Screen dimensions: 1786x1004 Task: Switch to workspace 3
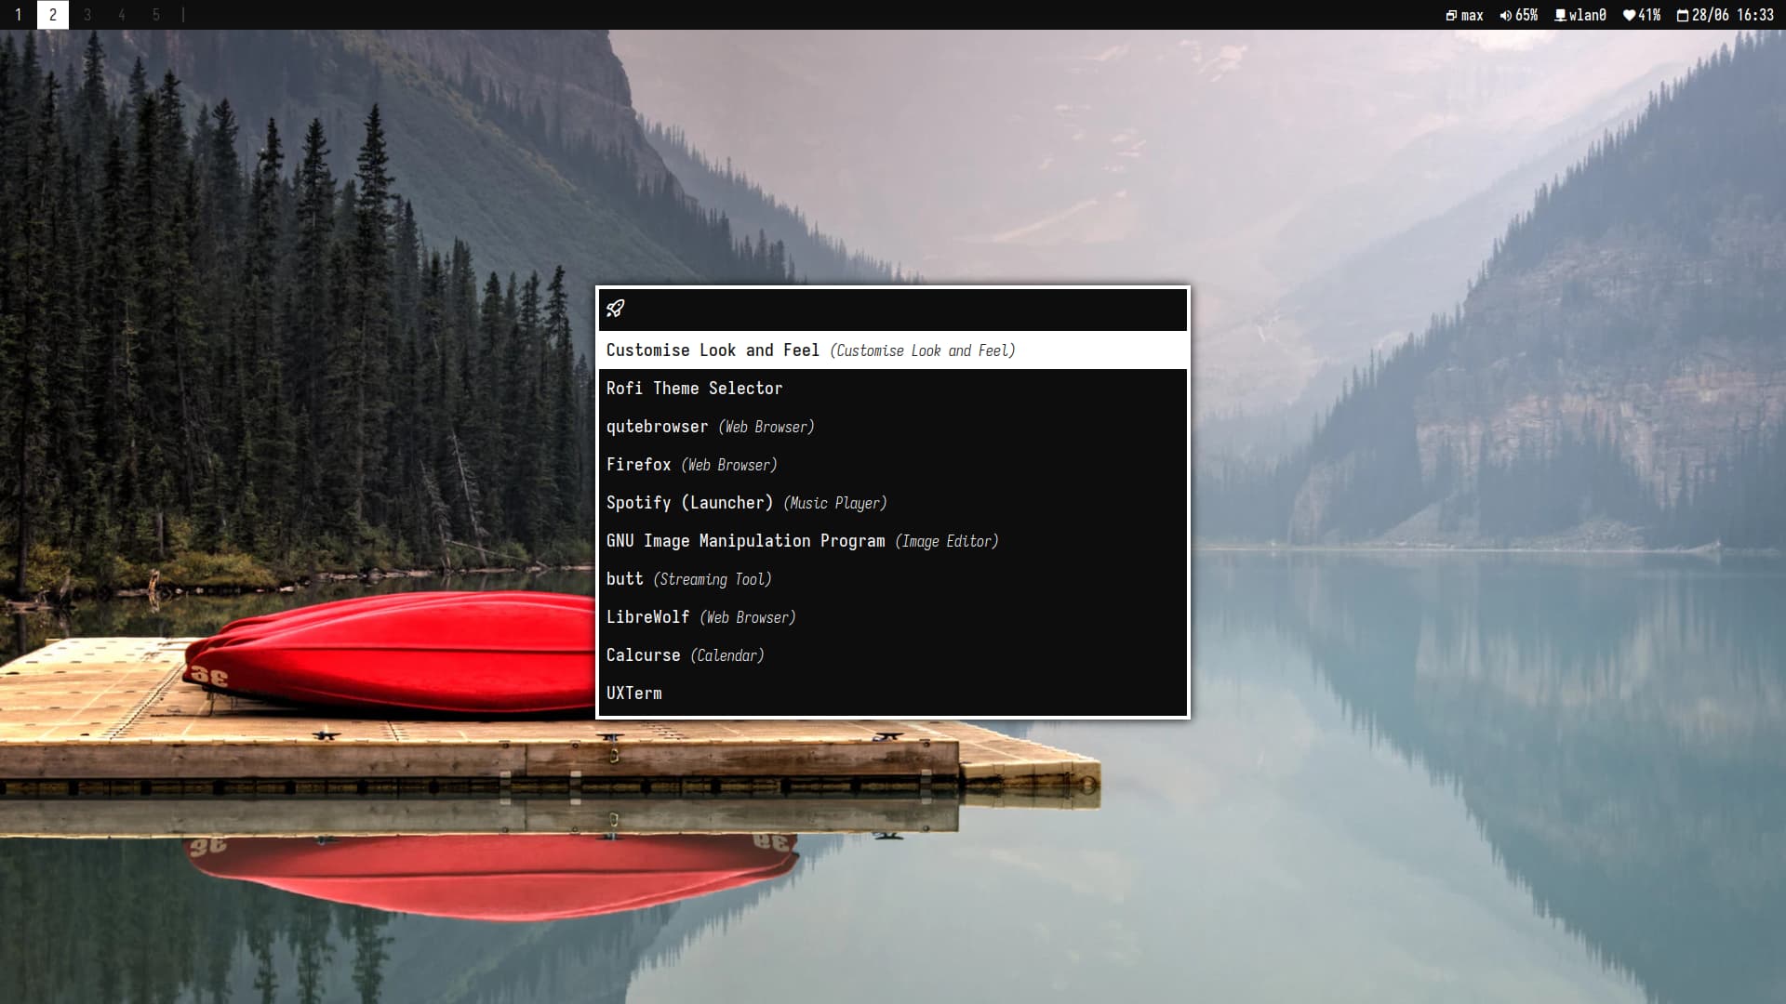tap(87, 15)
